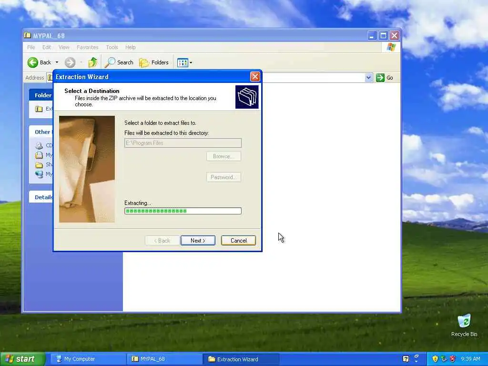488x366 pixels.
Task: Open the File menu
Action: pos(31,47)
